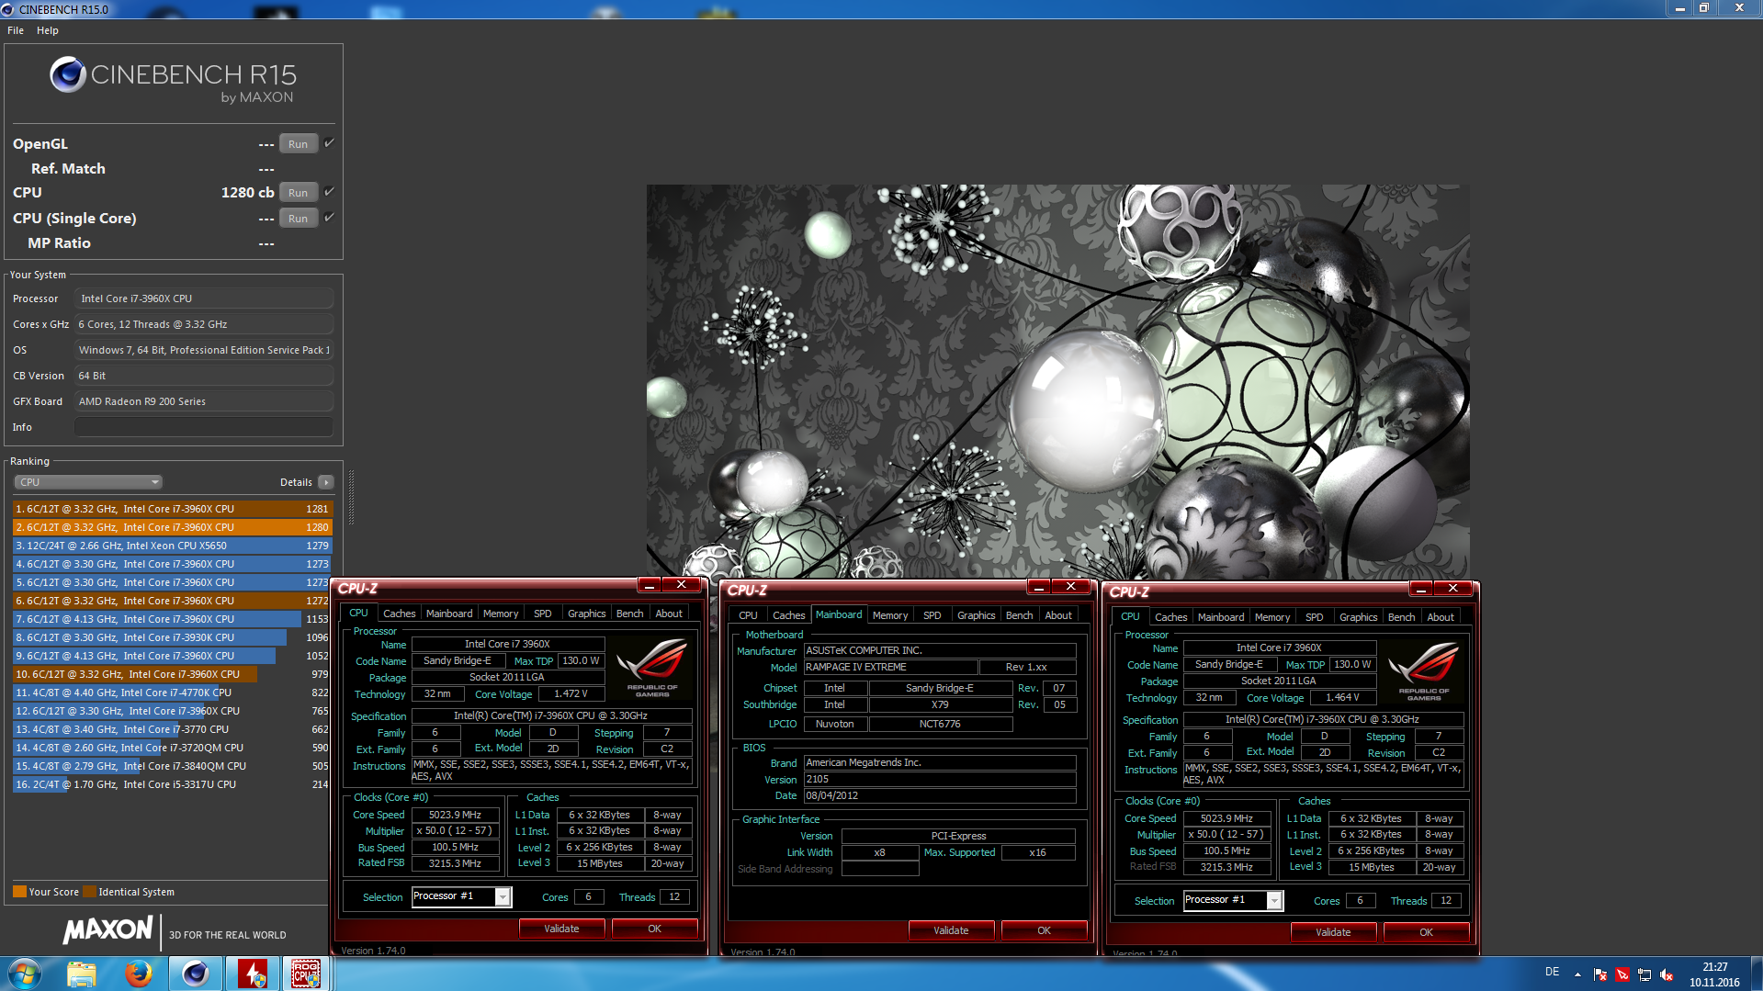Switch to ROG CPU-Z in the taskbar
Image resolution: width=1763 pixels, height=991 pixels.
pos(306,974)
